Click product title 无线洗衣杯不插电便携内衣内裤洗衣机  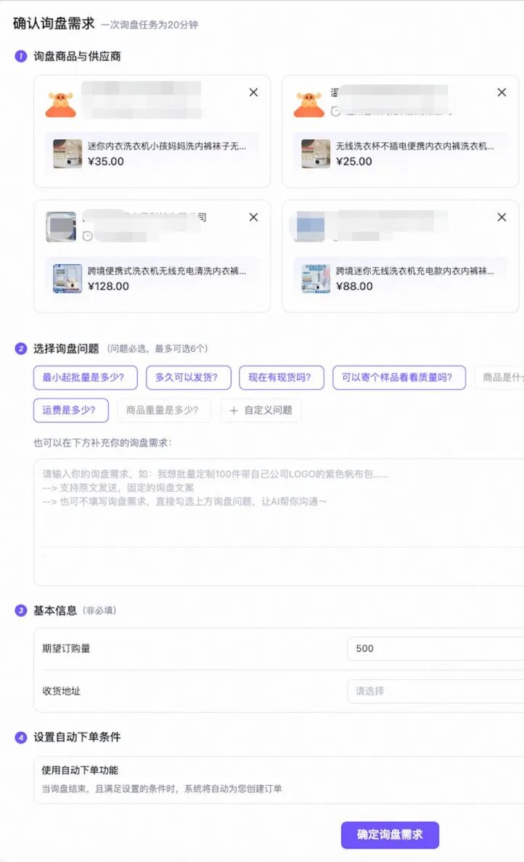[x=415, y=147]
